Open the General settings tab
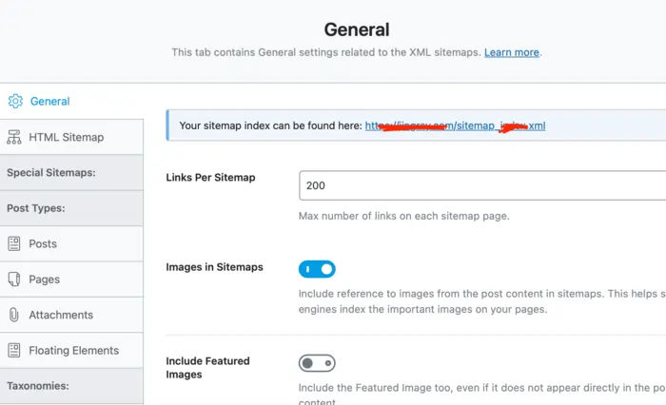Screen dimensions: 666x405 pyautogui.click(x=49, y=101)
